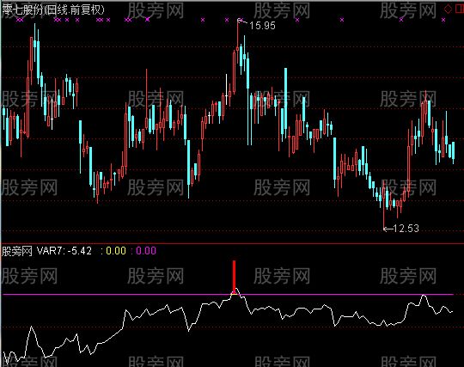This screenshot has height=367, width=464.
Task: Open the 零七股份(日线.前复权) chart title
Action: (x=53, y=9)
